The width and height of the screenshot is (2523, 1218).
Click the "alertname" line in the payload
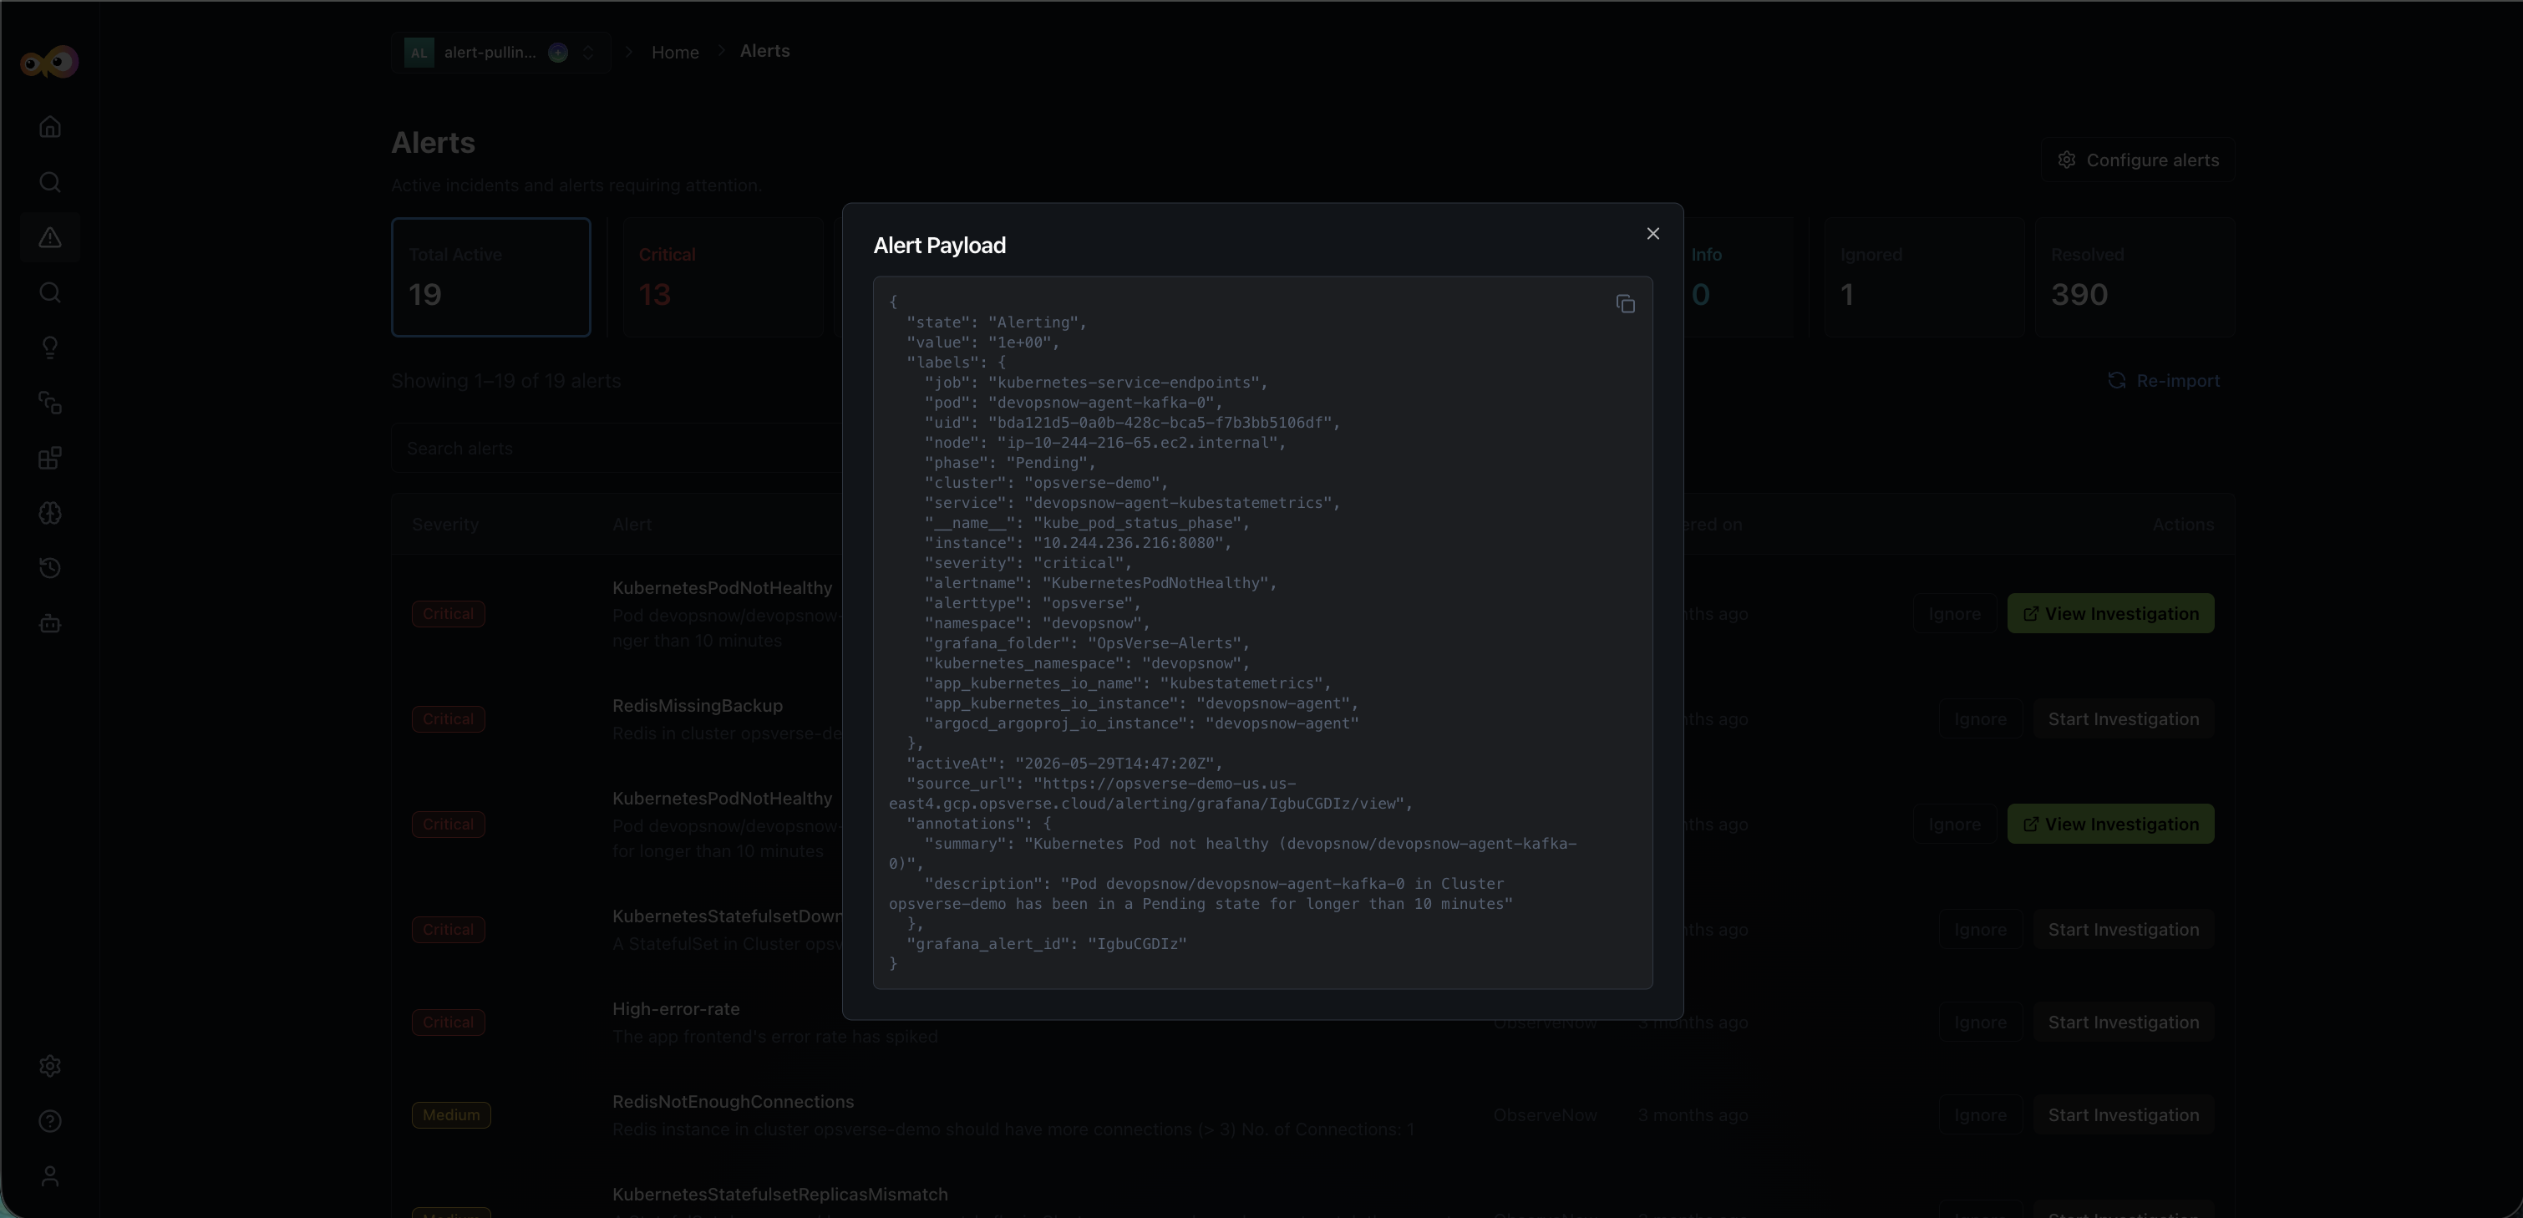[1100, 584]
